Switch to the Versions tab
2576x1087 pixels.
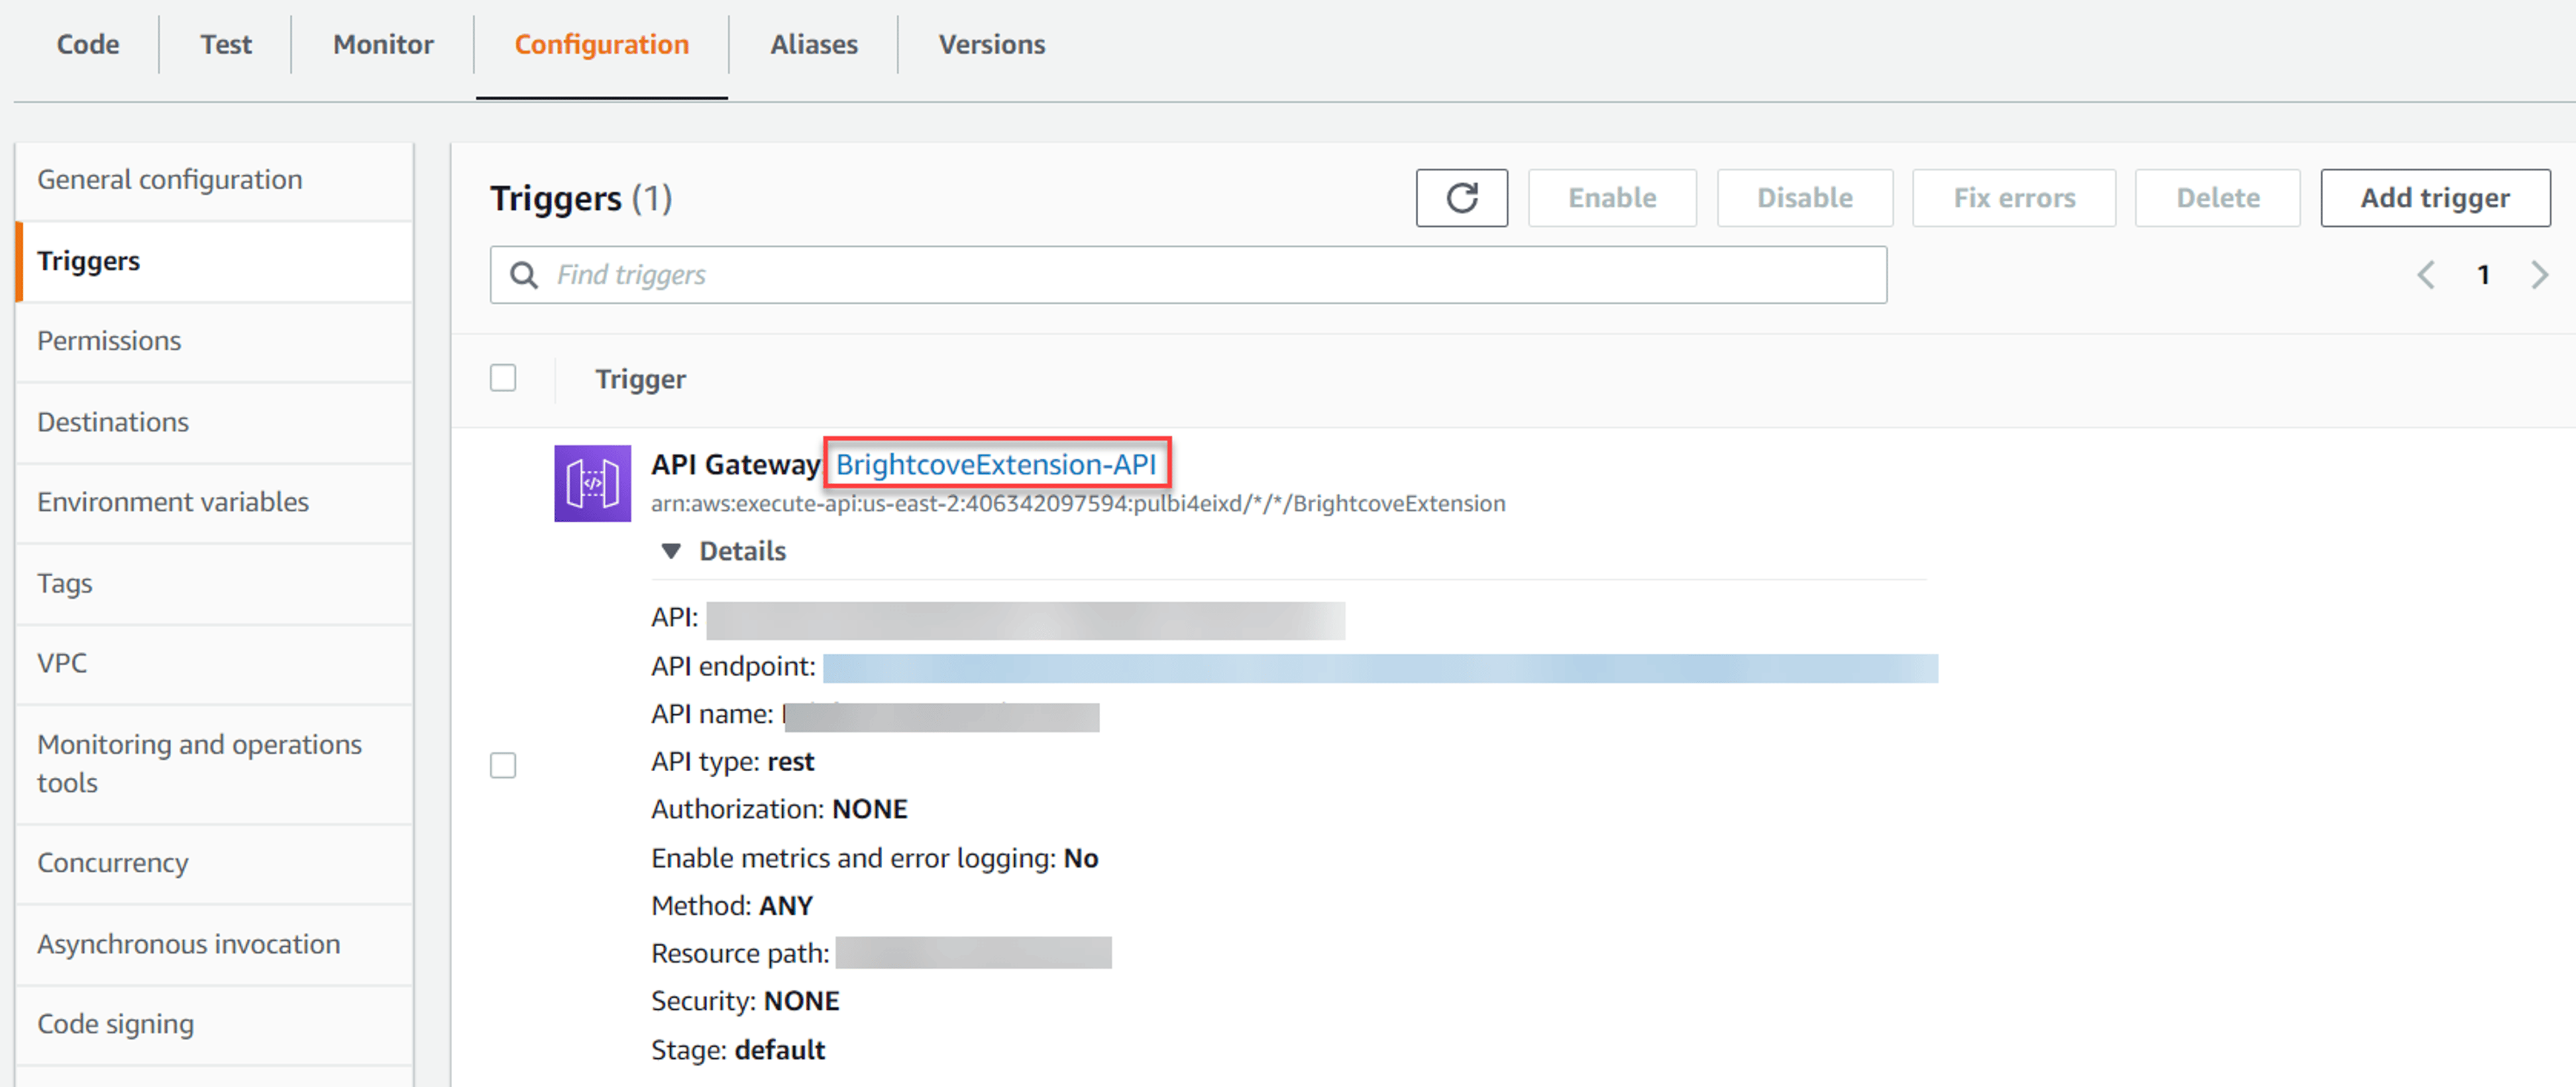click(992, 44)
